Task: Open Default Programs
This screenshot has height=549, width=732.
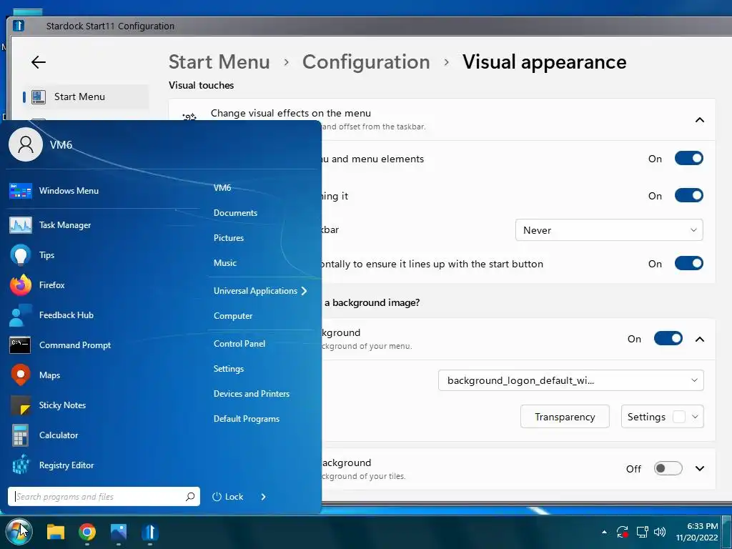Action: (x=247, y=419)
